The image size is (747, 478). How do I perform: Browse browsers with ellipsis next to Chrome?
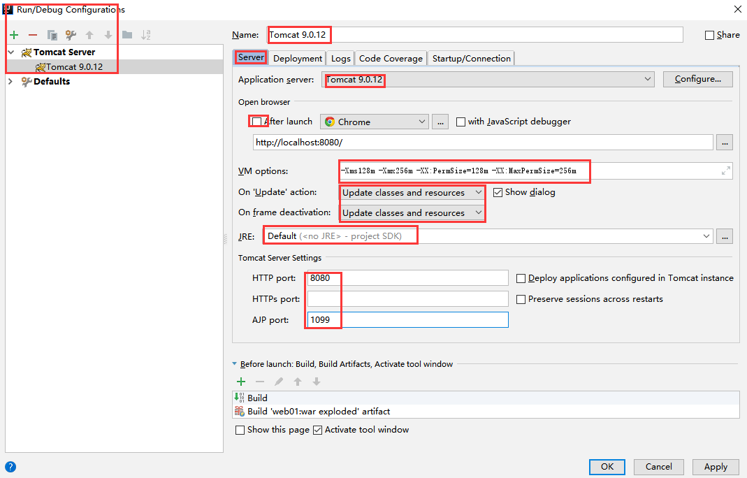coord(440,122)
